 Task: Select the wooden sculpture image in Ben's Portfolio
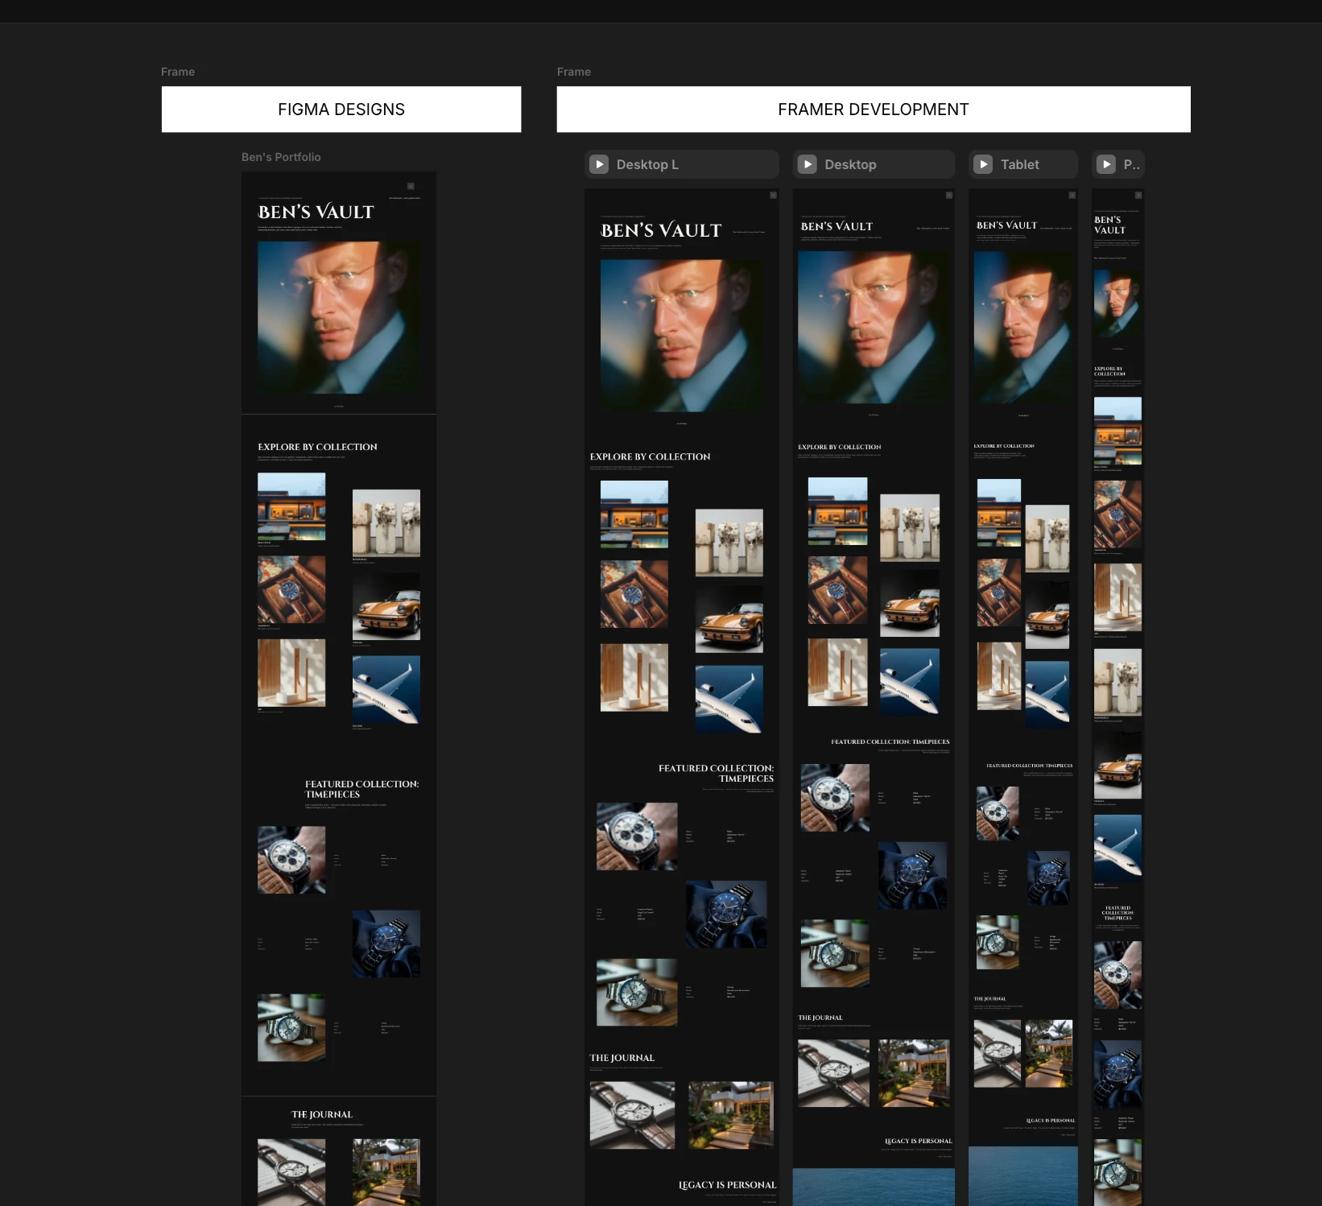pyautogui.click(x=291, y=673)
